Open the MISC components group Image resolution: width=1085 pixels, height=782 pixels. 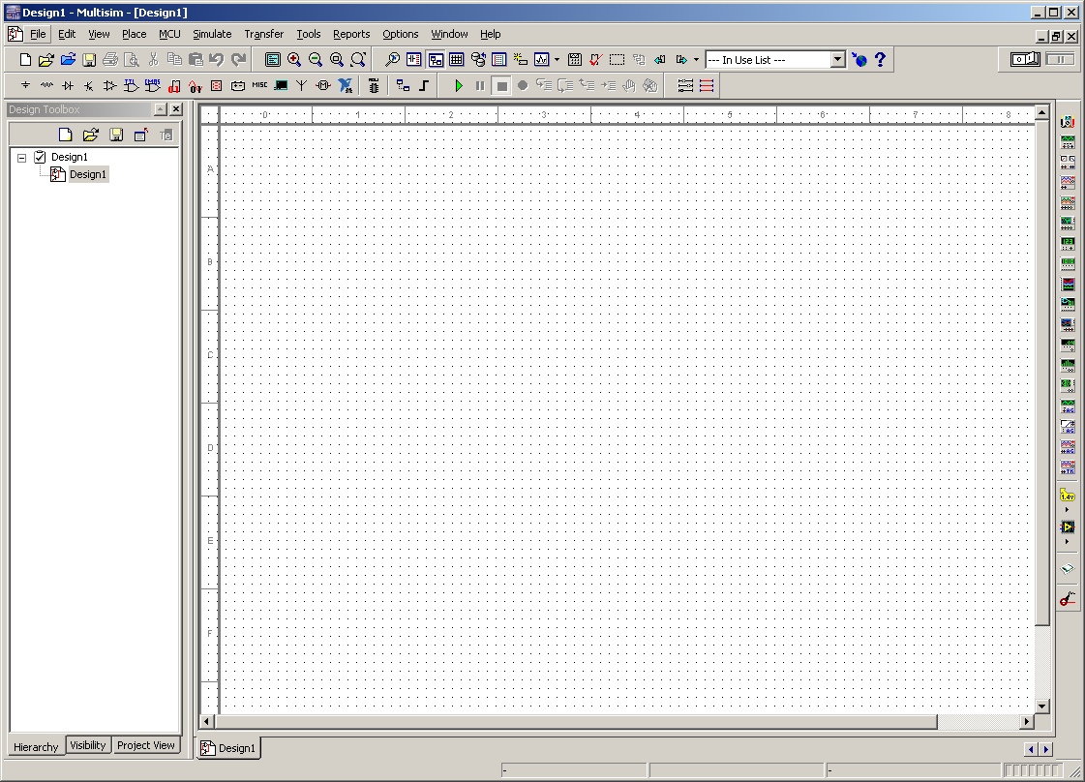click(259, 86)
